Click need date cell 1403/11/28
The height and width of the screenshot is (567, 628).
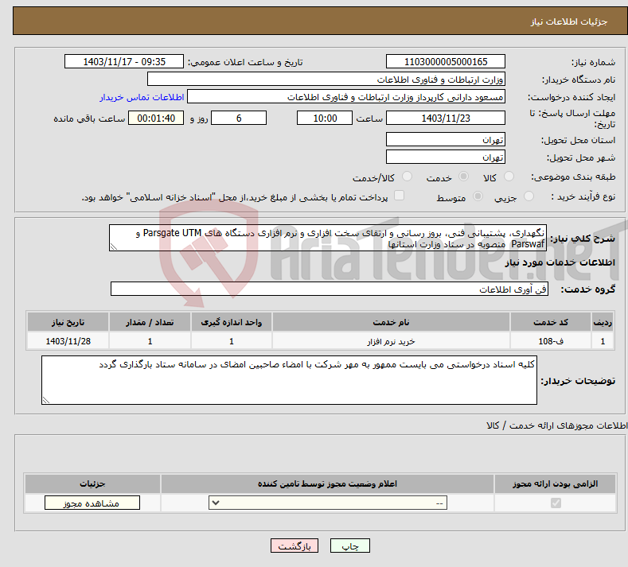(68, 341)
